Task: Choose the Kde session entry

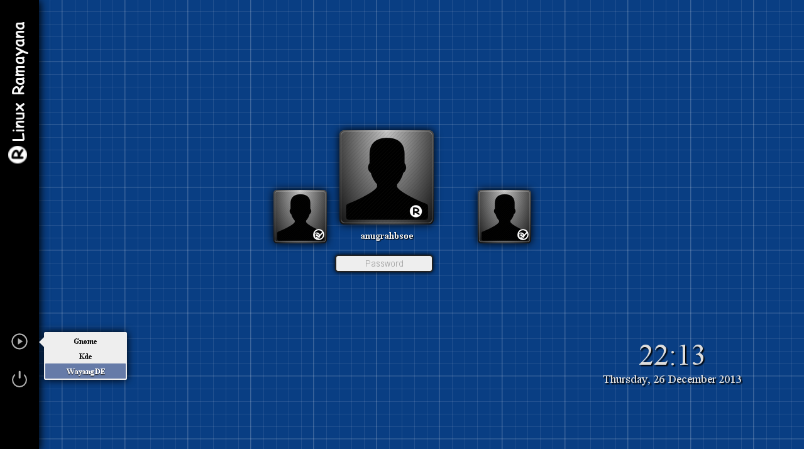Action: click(x=85, y=357)
